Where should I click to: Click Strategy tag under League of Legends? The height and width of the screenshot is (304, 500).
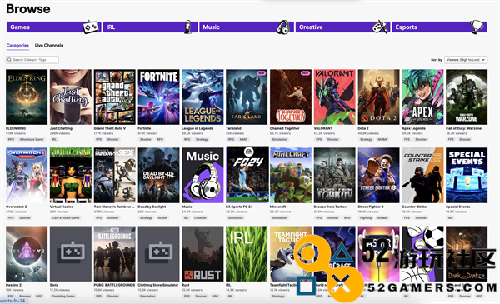(x=202, y=139)
